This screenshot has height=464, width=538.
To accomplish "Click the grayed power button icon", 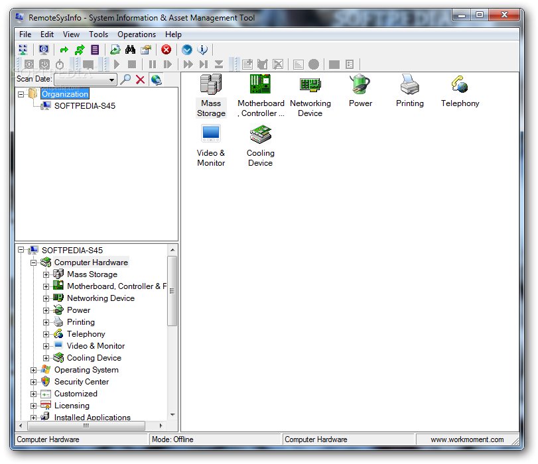I will tap(60, 64).
